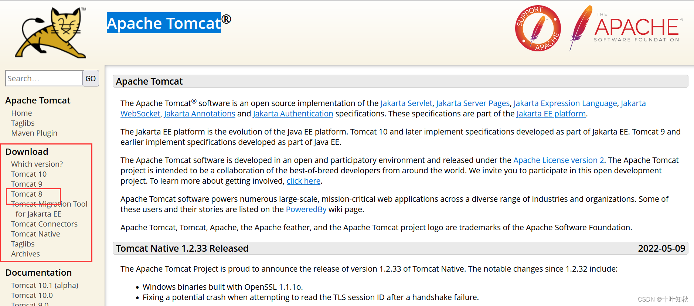This screenshot has height=306, width=694.
Task: Go to Tomcat 10 download page
Action: click(29, 174)
